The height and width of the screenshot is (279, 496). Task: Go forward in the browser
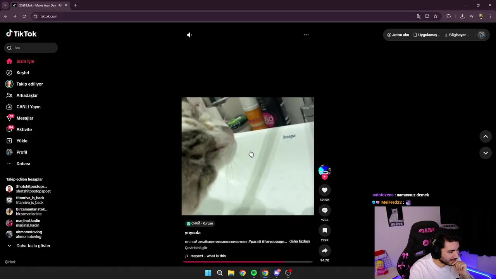15,16
